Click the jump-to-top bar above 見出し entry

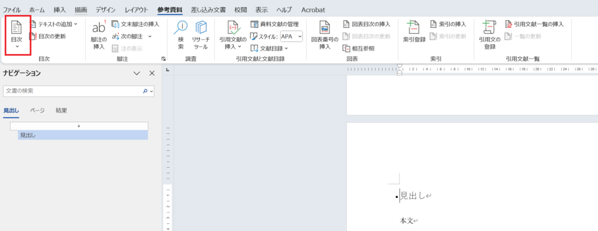(x=79, y=126)
